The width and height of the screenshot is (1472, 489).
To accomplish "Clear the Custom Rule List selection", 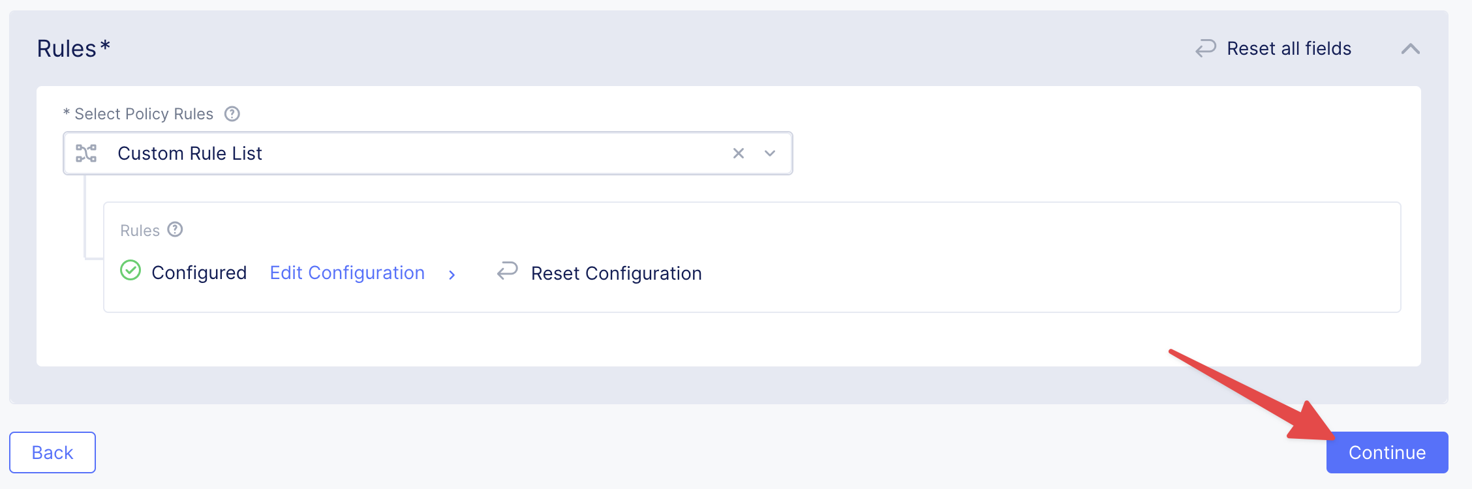I will click(x=739, y=153).
